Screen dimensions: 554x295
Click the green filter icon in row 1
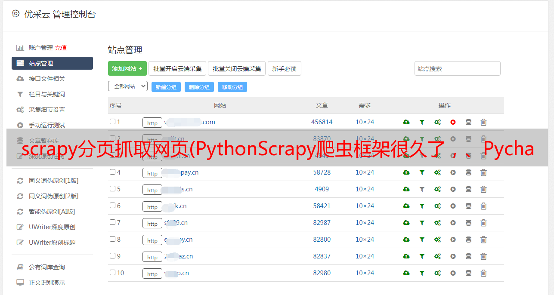pyautogui.click(x=422, y=122)
